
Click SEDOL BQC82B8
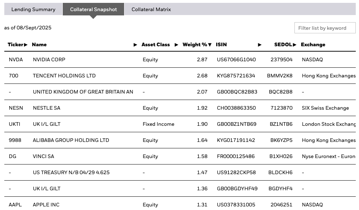[x=280, y=92]
